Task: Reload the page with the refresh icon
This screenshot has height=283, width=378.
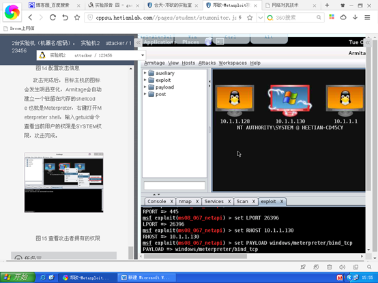Action: 53,17
